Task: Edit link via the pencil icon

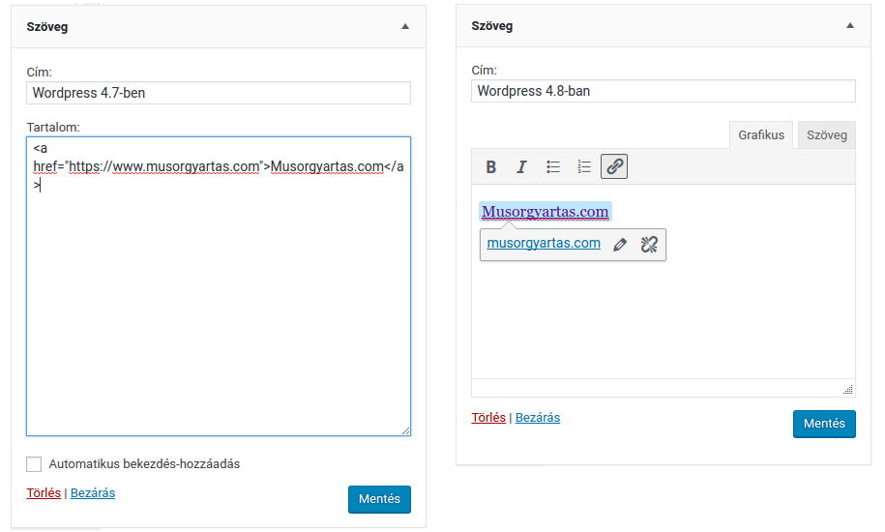Action: pos(620,245)
